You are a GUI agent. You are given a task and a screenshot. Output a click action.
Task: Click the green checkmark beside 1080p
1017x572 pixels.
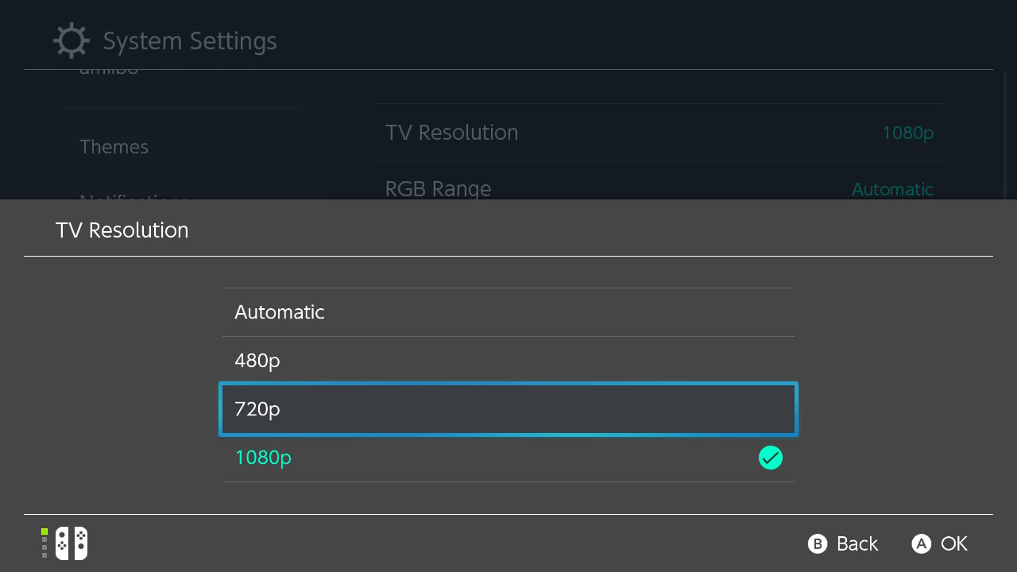[770, 458]
